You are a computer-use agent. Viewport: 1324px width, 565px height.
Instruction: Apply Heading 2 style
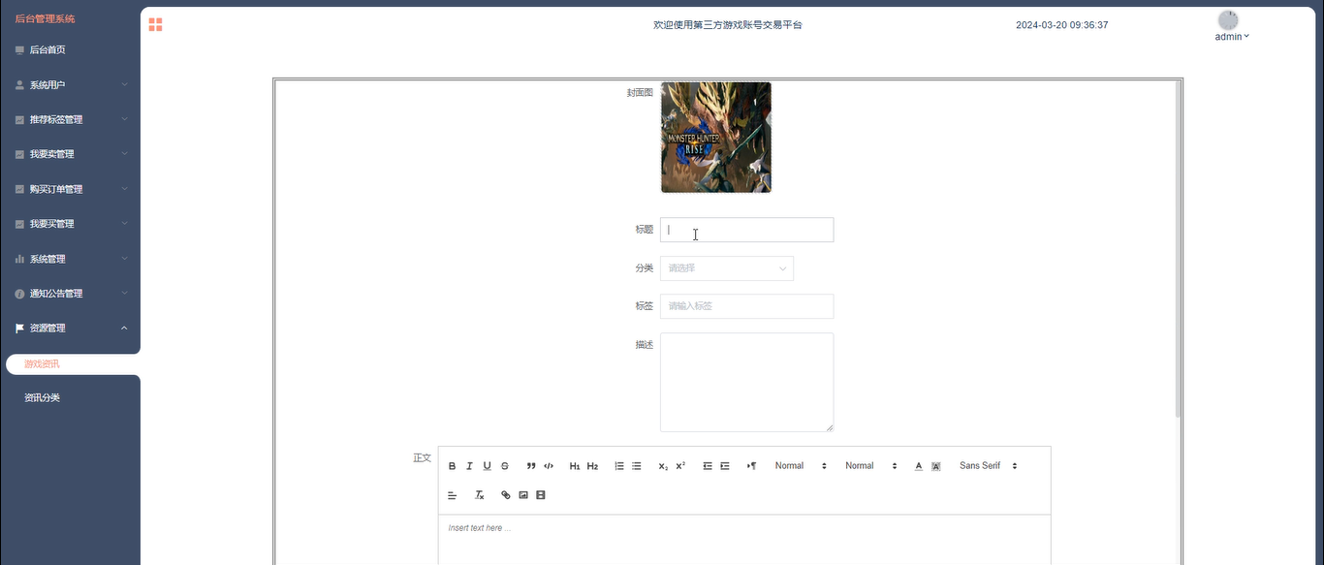(x=592, y=466)
